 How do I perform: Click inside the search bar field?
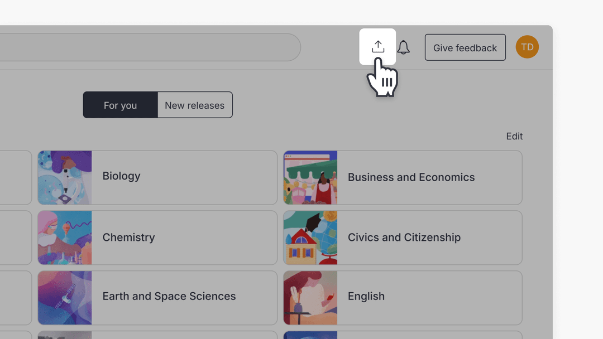pyautogui.click(x=151, y=47)
